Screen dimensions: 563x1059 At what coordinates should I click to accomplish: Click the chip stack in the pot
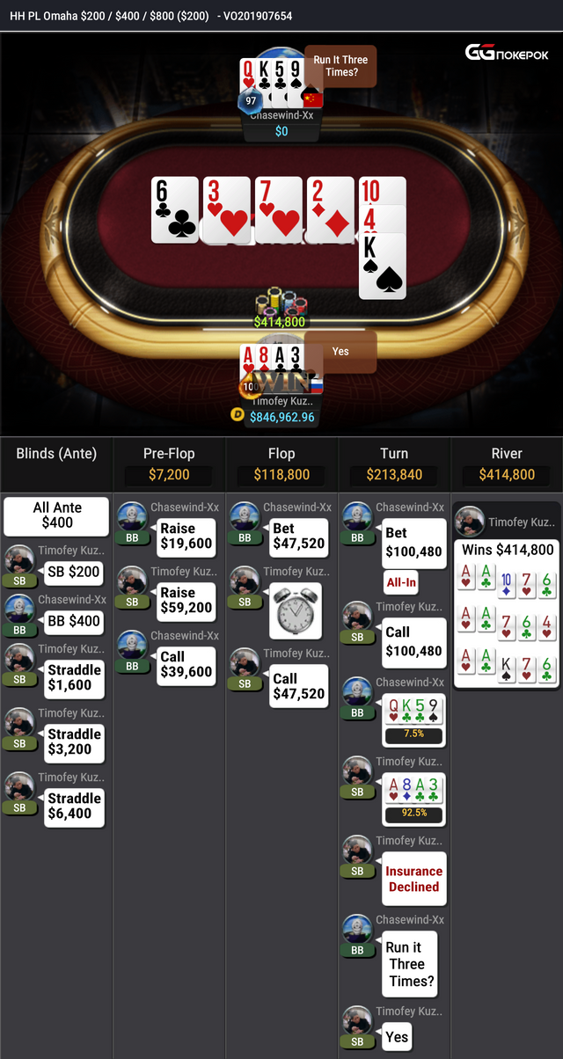[281, 302]
